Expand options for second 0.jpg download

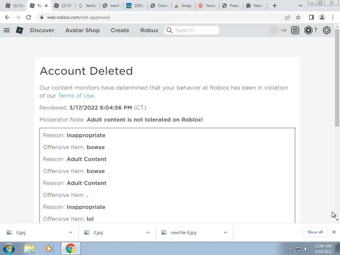click(x=148, y=232)
